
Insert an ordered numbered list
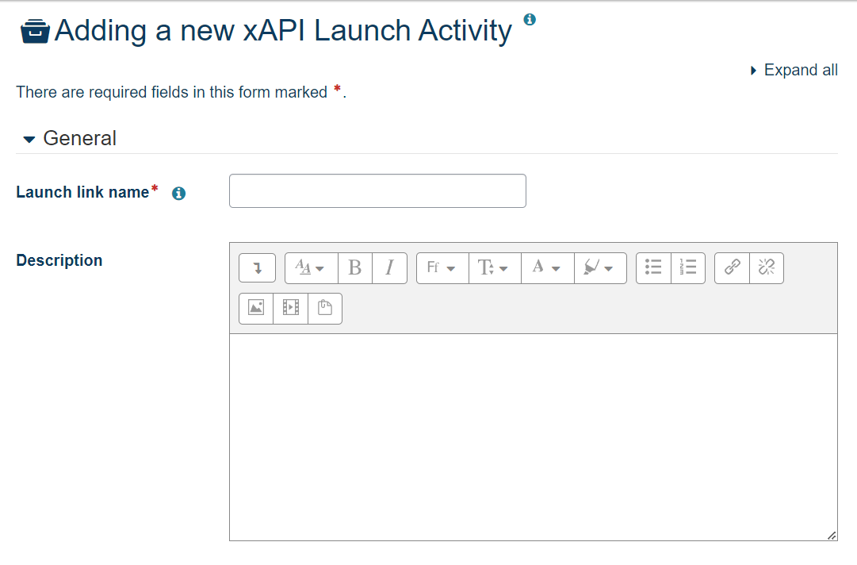point(688,267)
